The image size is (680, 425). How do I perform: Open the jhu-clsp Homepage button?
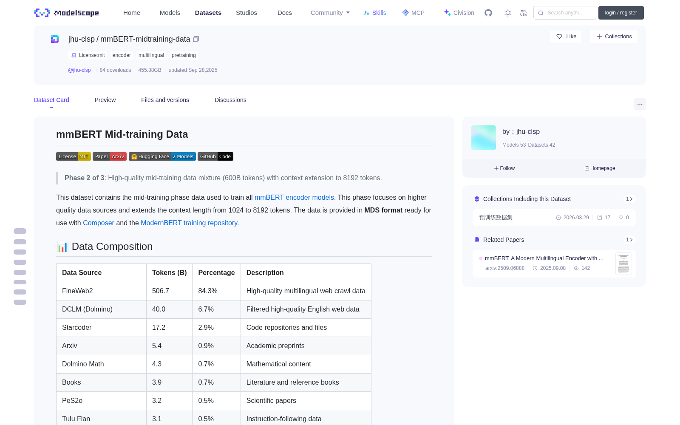pos(600,168)
